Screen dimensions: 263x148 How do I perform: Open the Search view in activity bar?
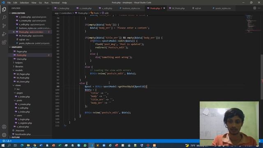4,17
